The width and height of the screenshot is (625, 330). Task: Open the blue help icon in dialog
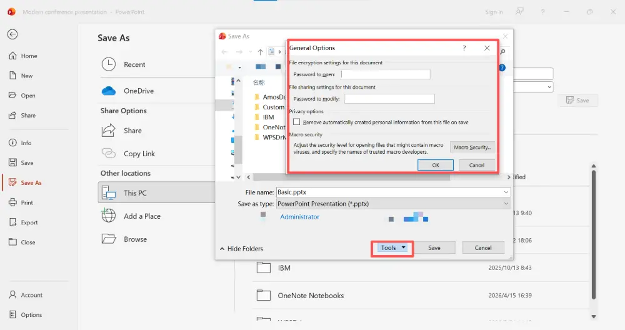pos(502,67)
